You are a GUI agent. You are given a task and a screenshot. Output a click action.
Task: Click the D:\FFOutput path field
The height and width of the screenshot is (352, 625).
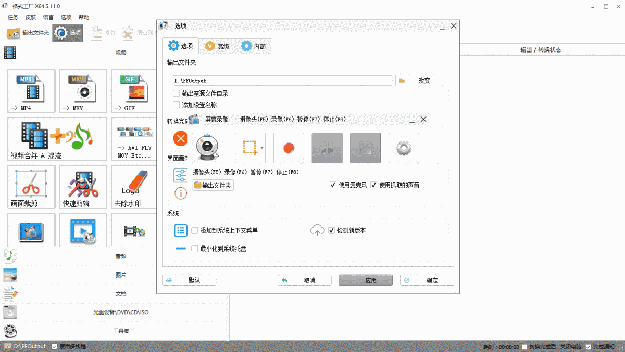[282, 81]
